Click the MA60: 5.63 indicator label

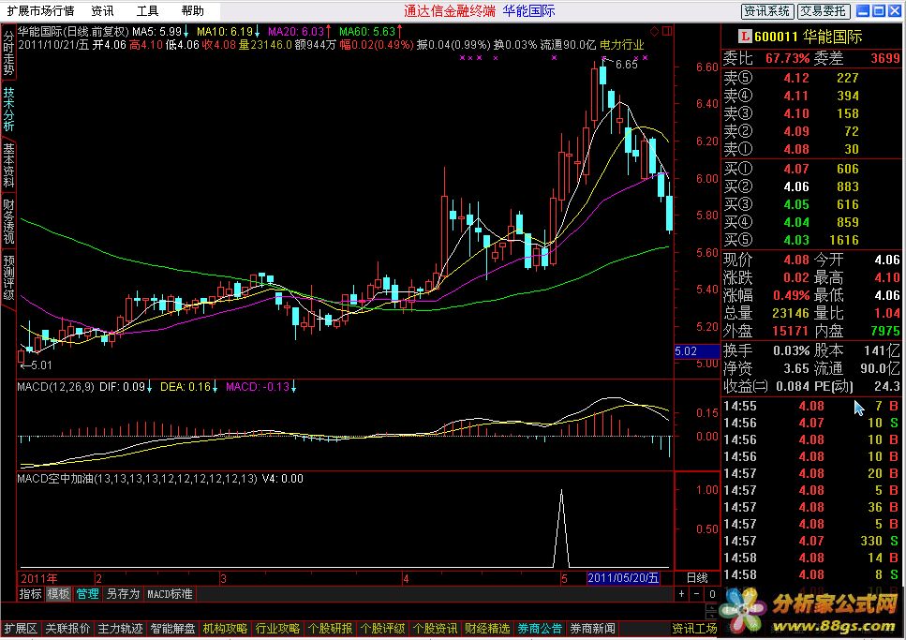[x=370, y=31]
